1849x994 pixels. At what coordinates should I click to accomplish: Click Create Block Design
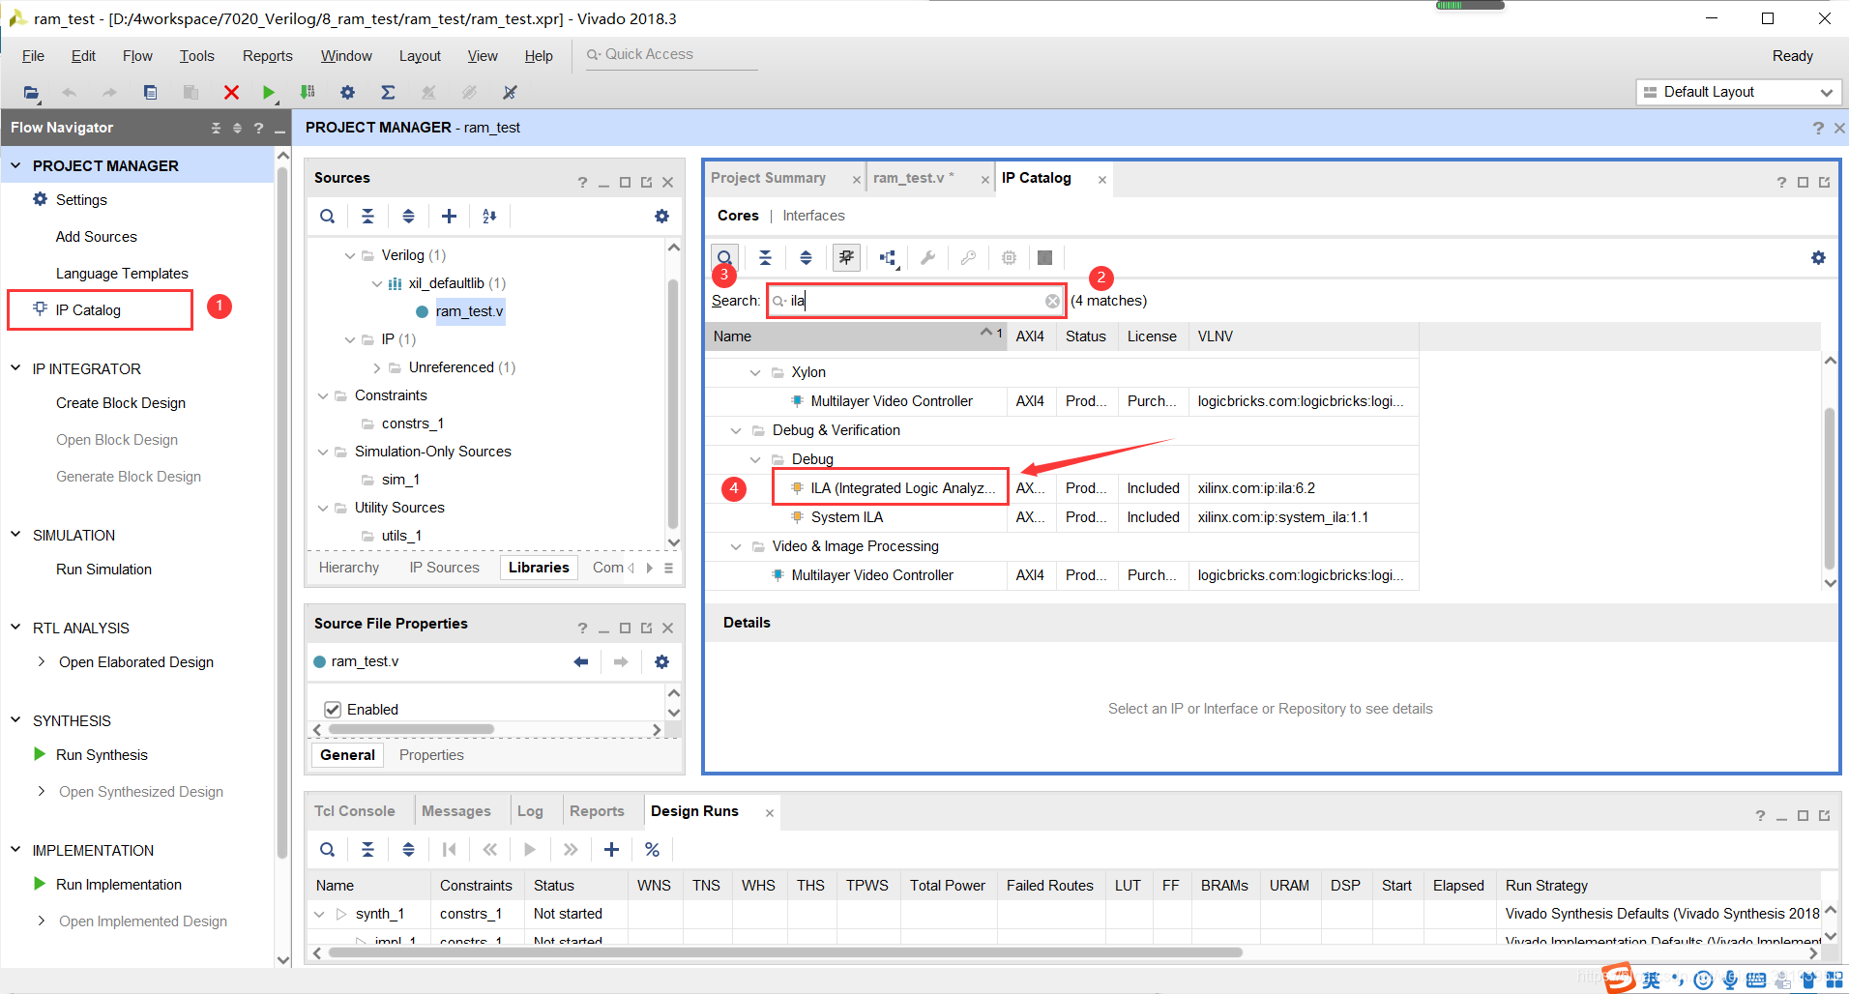click(121, 403)
